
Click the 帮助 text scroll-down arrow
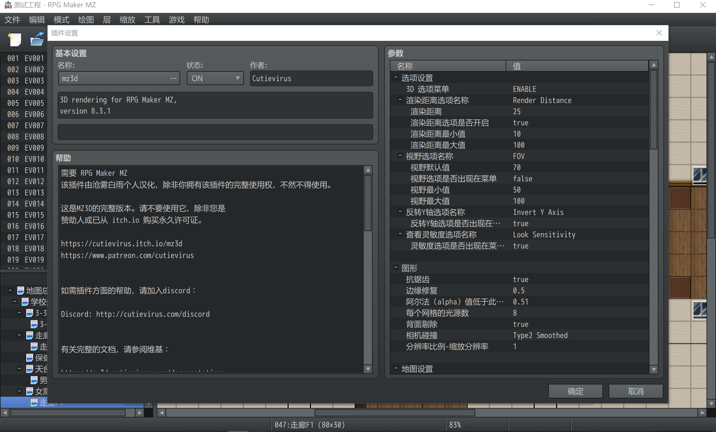coord(368,369)
